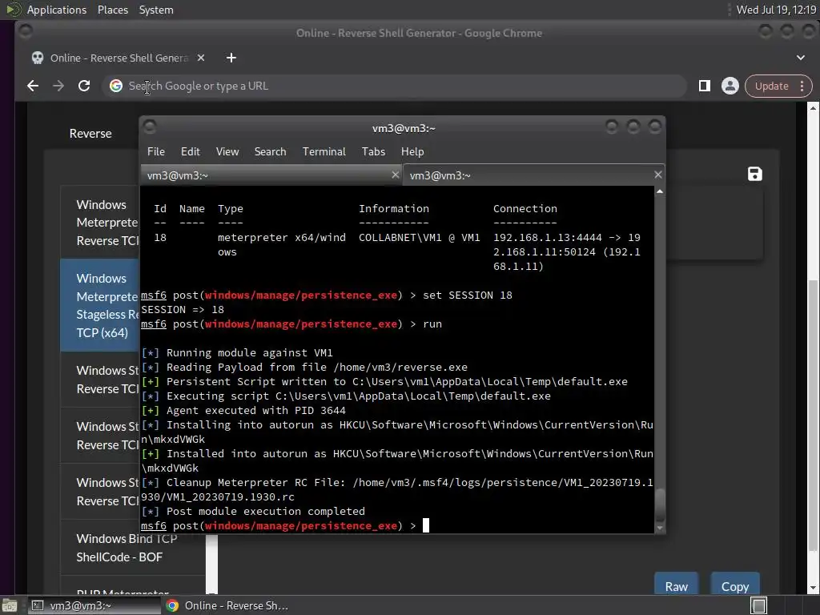Image resolution: width=820 pixels, height=615 pixels.
Task: Expand Chrome tab search chevron
Action: point(801,58)
